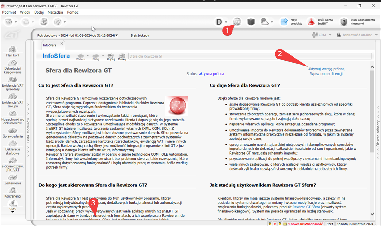
Task: Expand the Dalej history dropdown arrow
Action: pos(103,56)
